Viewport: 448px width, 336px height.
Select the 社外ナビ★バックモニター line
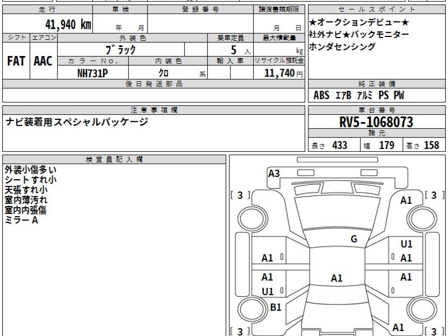point(359,35)
